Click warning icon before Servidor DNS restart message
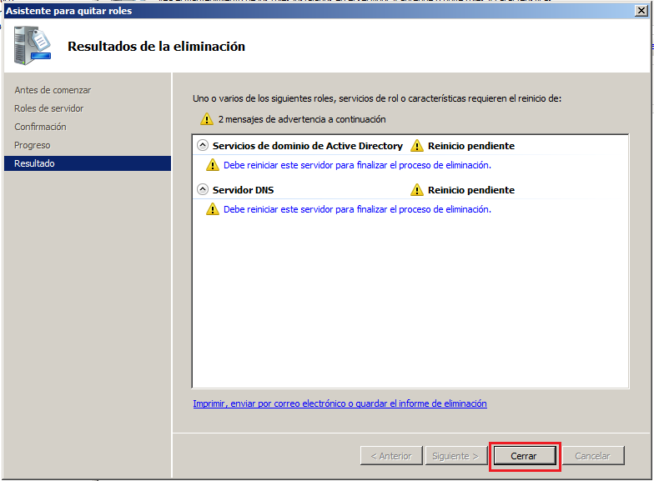Screen dimensions: 654x481 pos(213,209)
